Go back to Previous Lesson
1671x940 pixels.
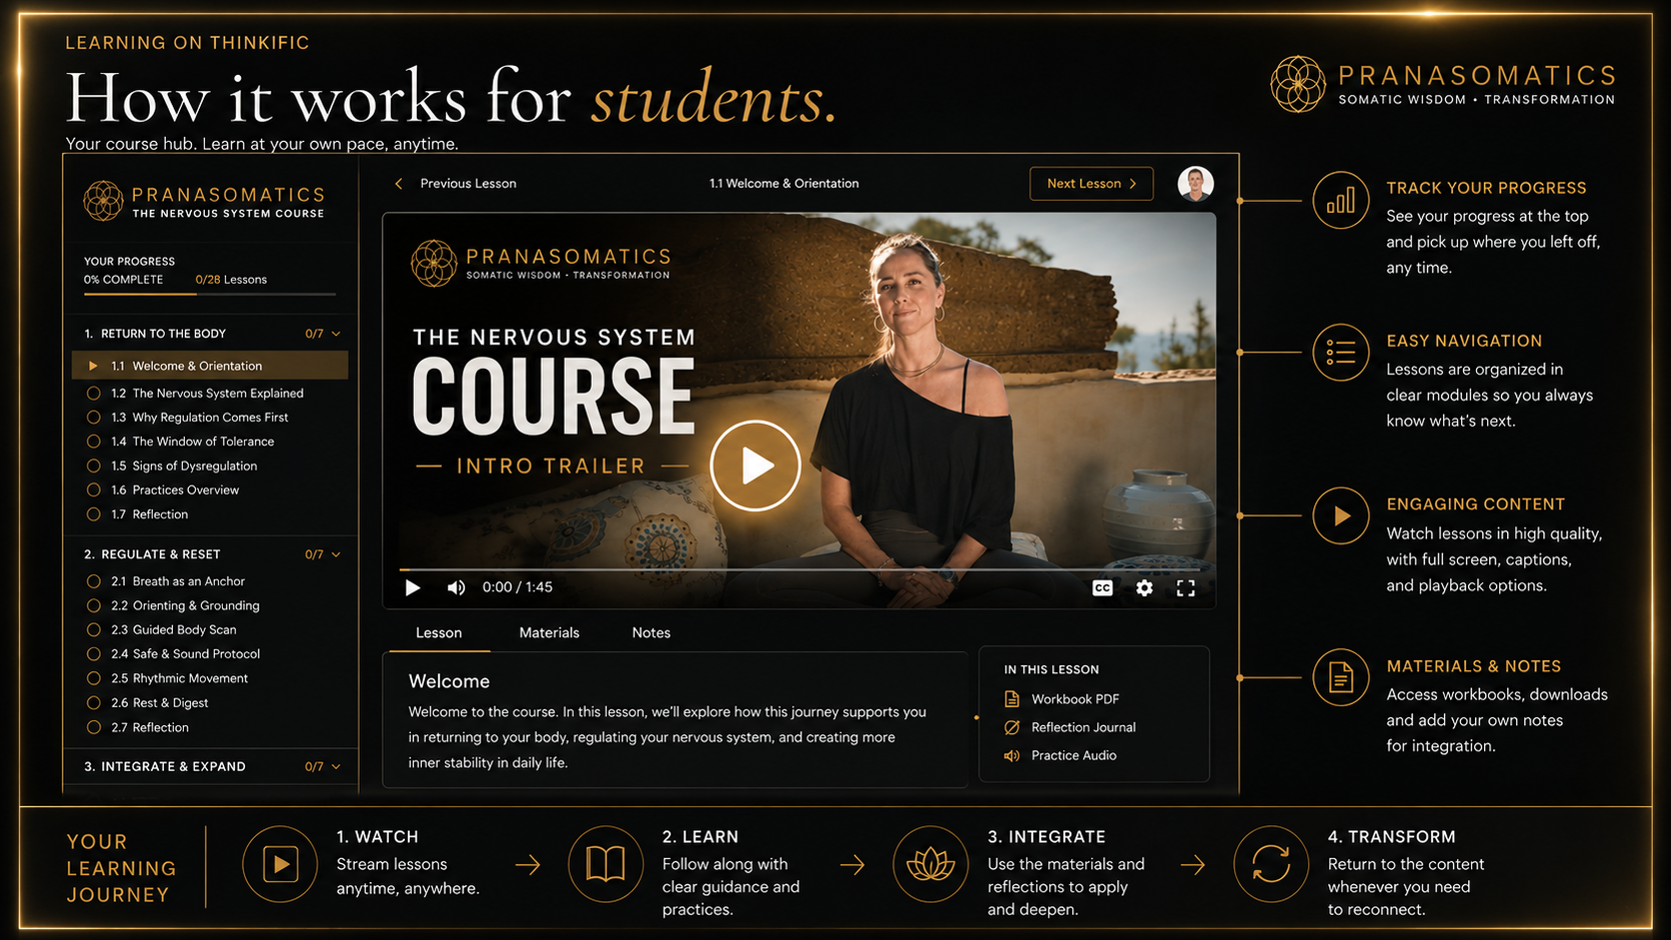click(x=468, y=184)
